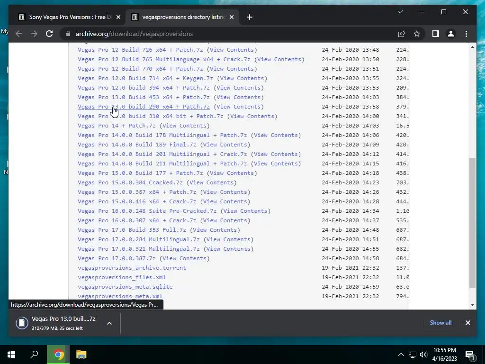Download Vegas Pro 17.0 Build 353 Full.7z

coord(132,230)
